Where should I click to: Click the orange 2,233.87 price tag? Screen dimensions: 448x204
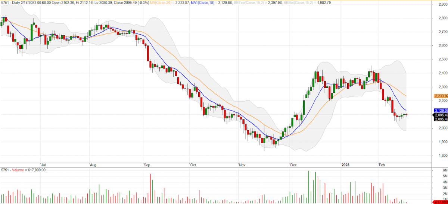441,96
